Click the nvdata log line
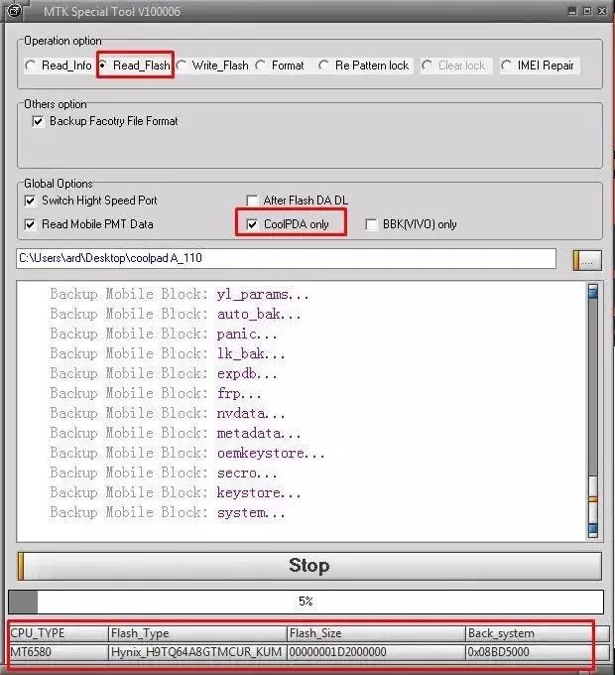 pyautogui.click(x=168, y=413)
